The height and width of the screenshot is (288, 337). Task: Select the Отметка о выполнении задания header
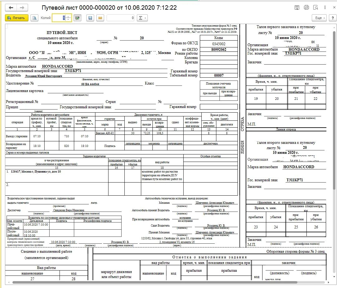pyautogui.click(x=209, y=257)
